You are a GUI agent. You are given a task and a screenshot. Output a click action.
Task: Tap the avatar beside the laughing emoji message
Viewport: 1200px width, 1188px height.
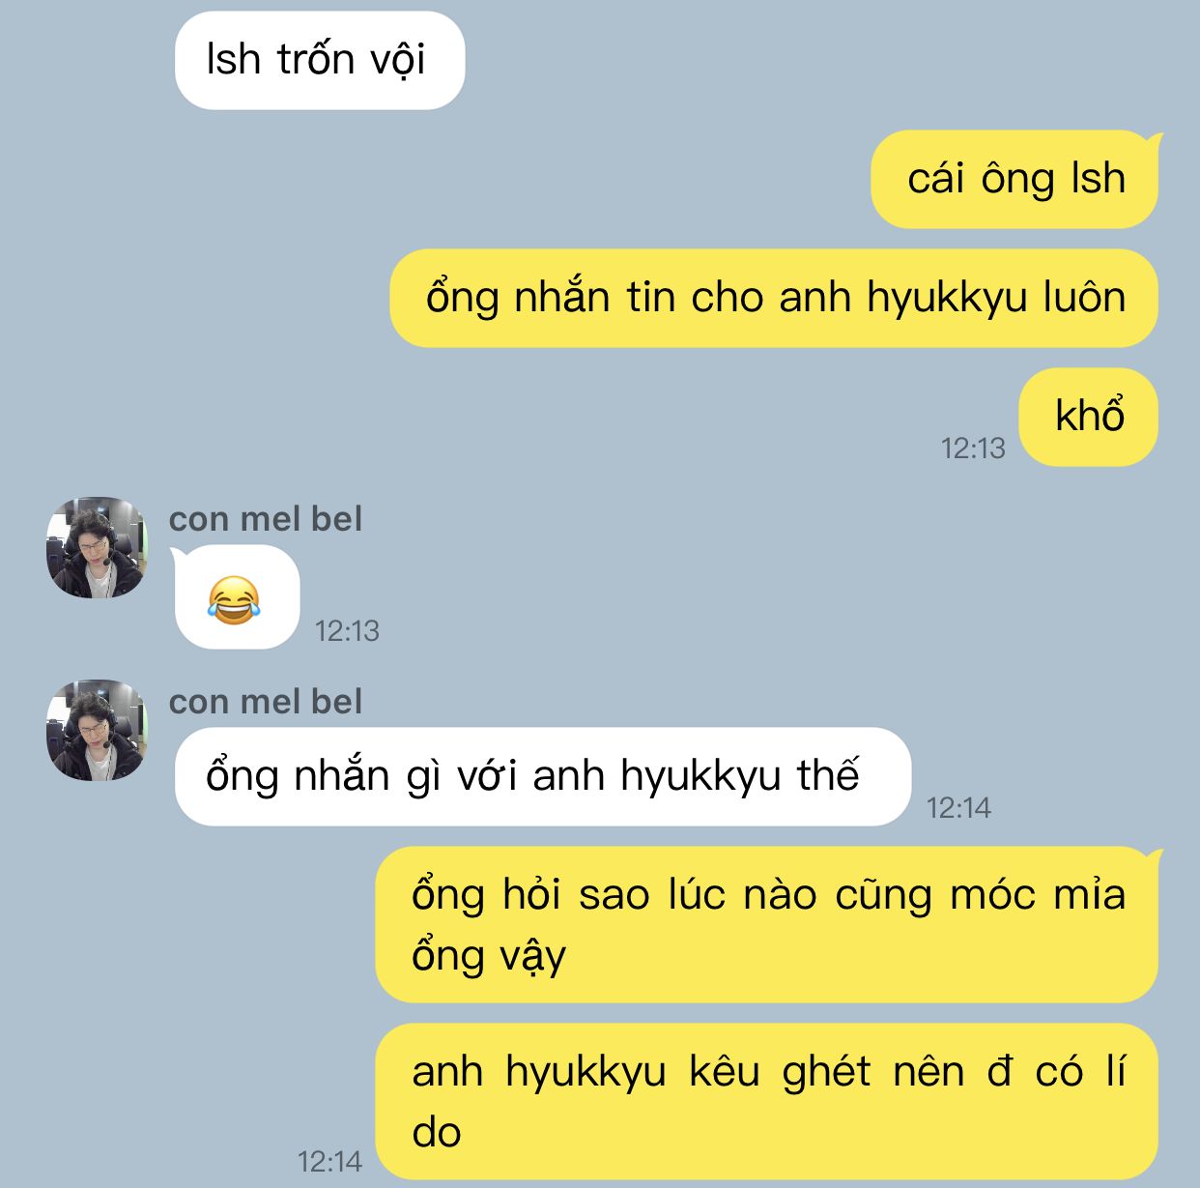[x=98, y=548]
